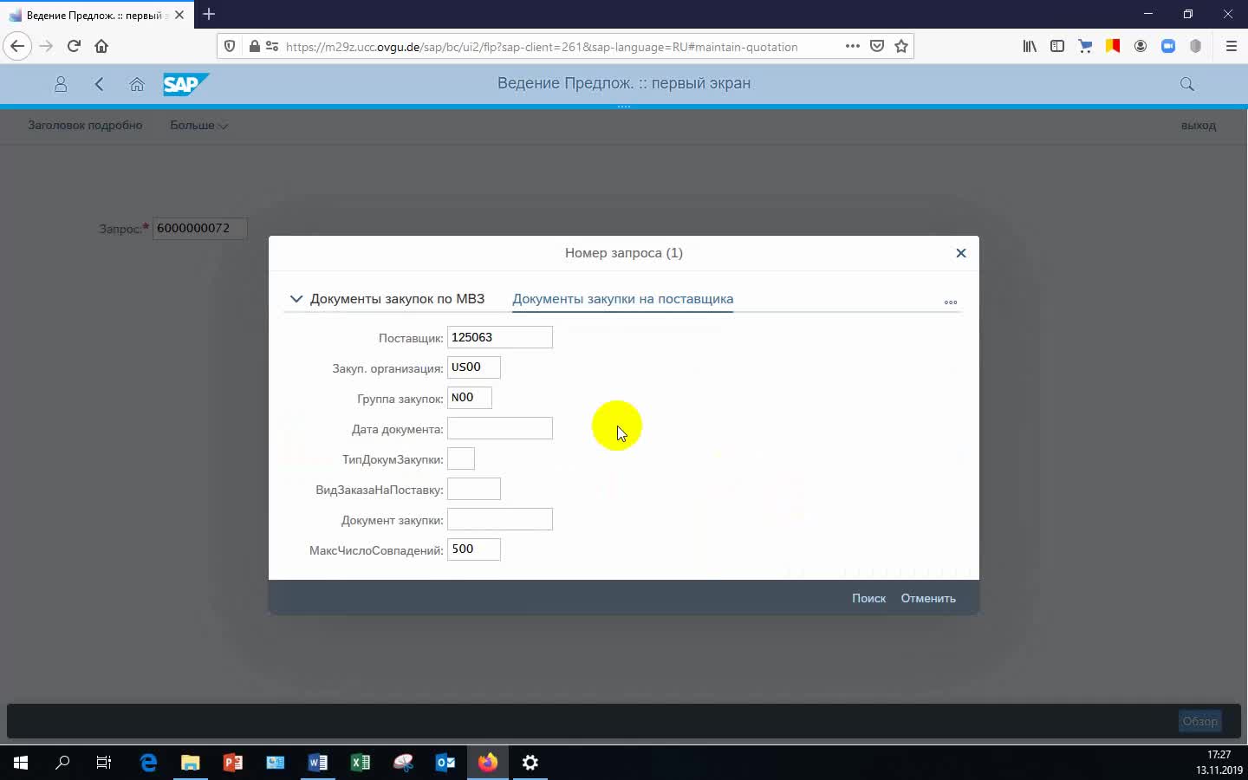Click the Запрос number field
Screen dimensions: 1248x780
(200, 228)
